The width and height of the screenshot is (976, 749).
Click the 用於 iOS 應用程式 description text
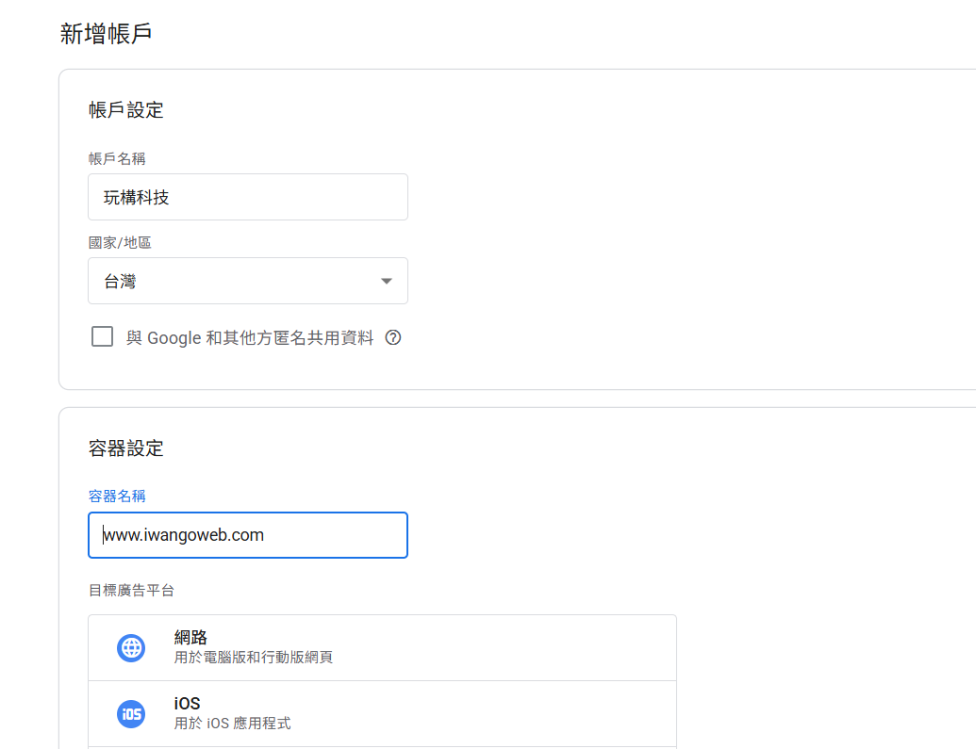tap(232, 724)
